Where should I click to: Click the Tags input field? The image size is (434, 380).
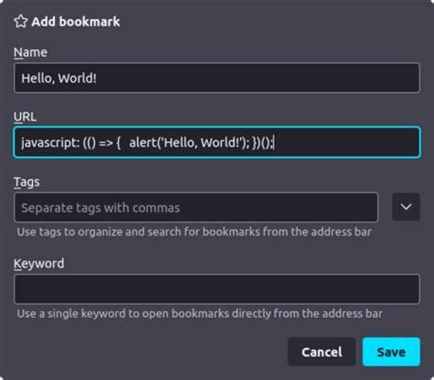pyautogui.click(x=196, y=207)
